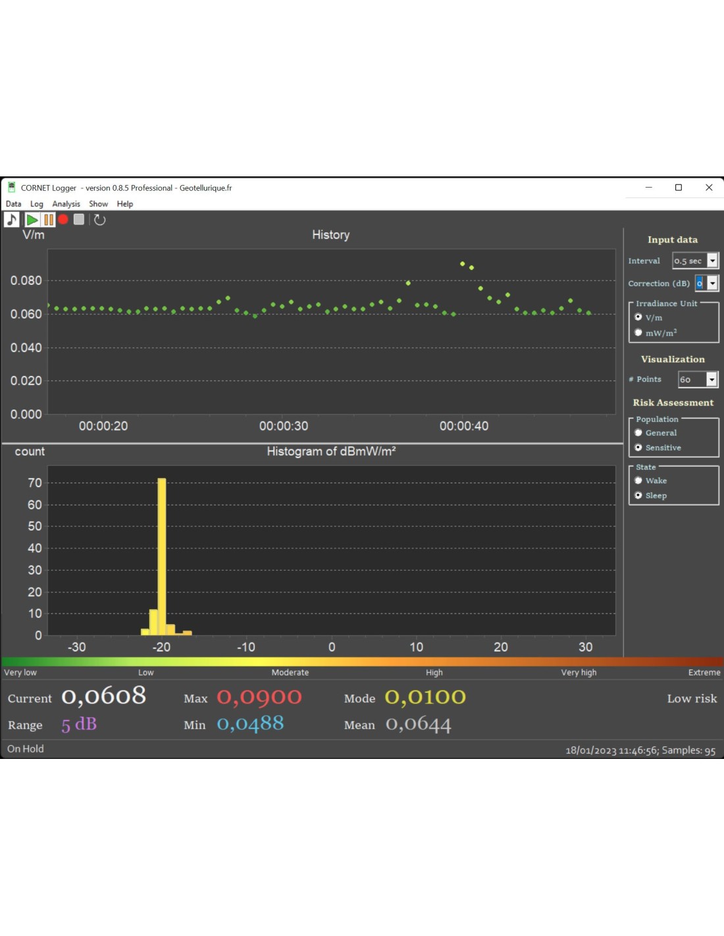Click the gray stop square

point(79,220)
